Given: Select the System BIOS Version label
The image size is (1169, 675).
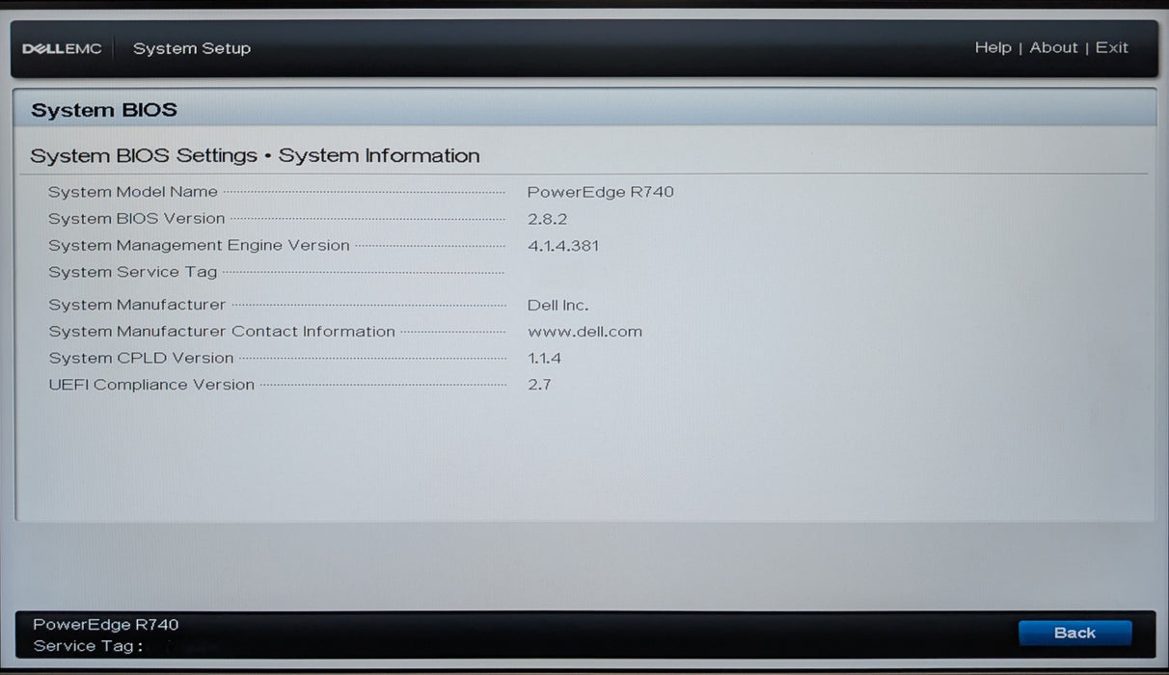Looking at the screenshot, I should coord(137,219).
